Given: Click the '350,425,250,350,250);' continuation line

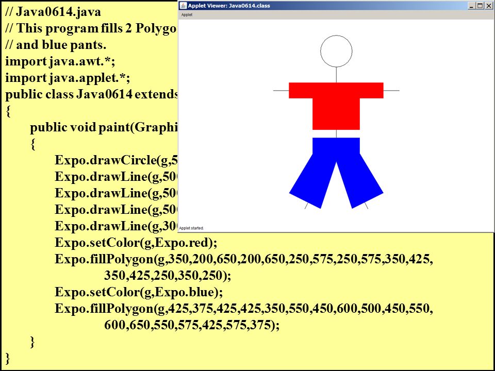Looking at the screenshot, I should click(x=168, y=275).
